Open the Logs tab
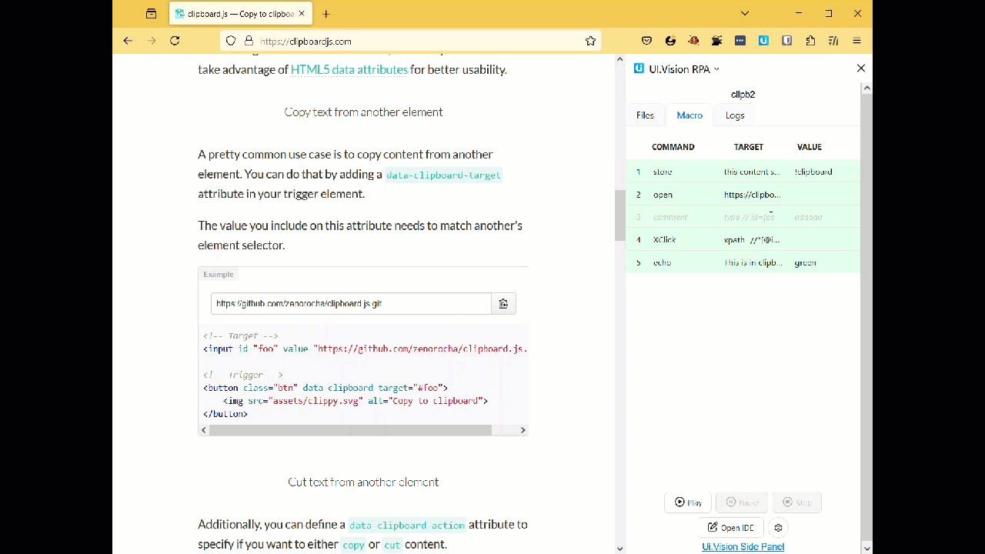 (x=735, y=115)
